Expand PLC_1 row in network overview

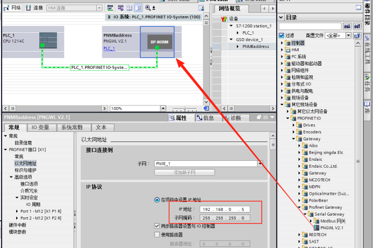click(237, 33)
